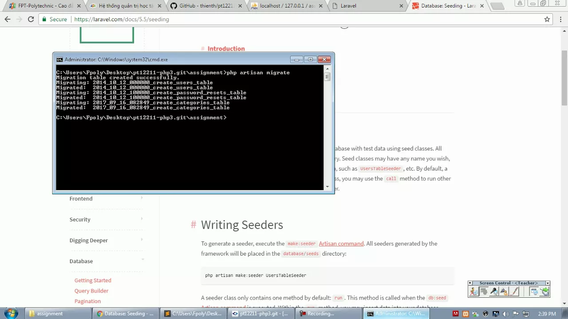Close the FPT-Polytechnic tab
Screen dimensions: 568x319
(79, 6)
